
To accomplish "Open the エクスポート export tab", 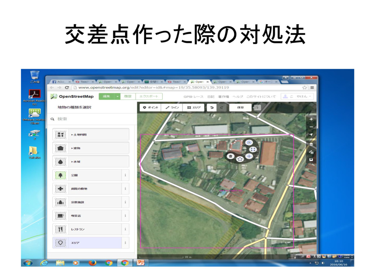I will pyautogui.click(x=149, y=96).
